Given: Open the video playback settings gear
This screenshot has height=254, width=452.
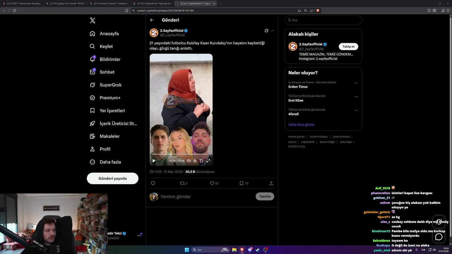Looking at the screenshot, I should [195, 161].
